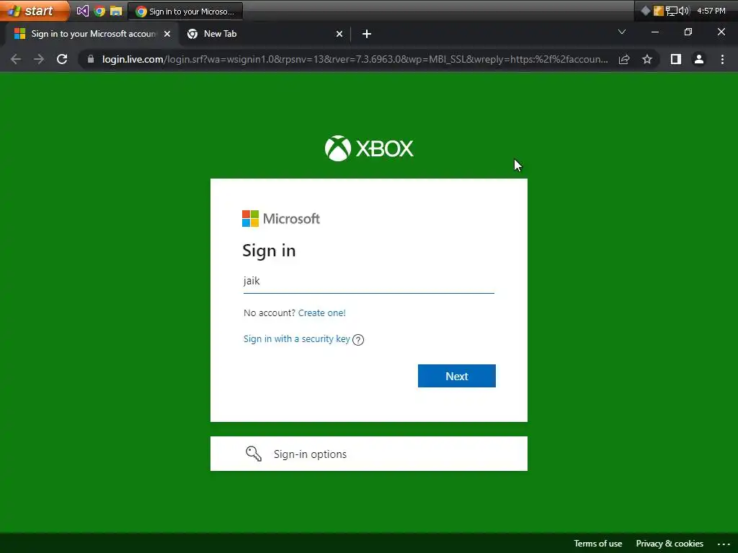Click the tray clock showing 4:57 PM
Image resolution: width=738 pixels, height=553 pixels.
[711, 11]
